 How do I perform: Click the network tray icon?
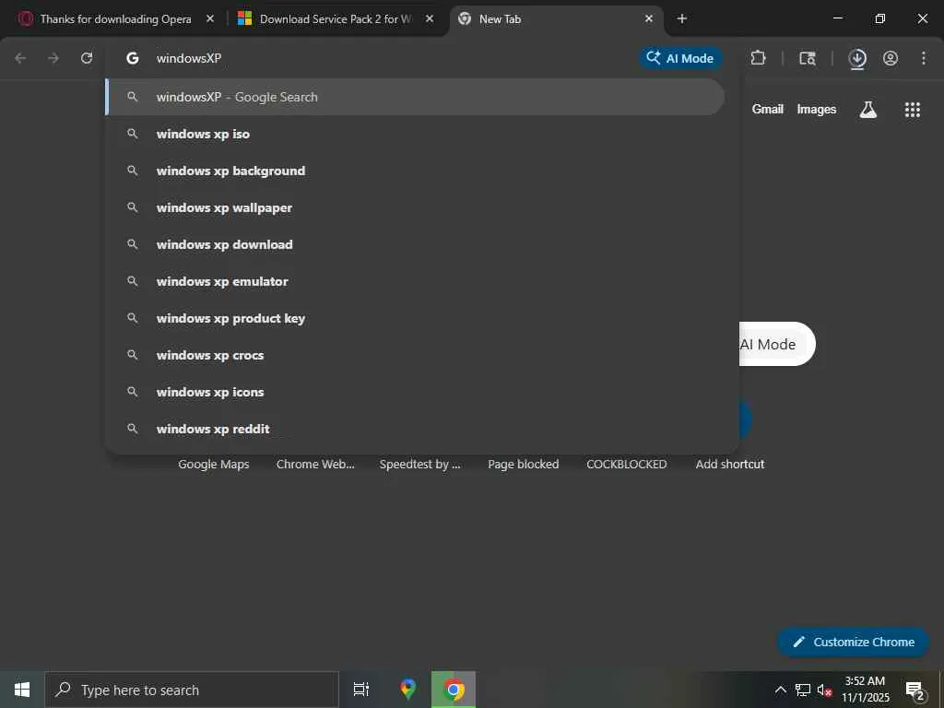coord(803,690)
